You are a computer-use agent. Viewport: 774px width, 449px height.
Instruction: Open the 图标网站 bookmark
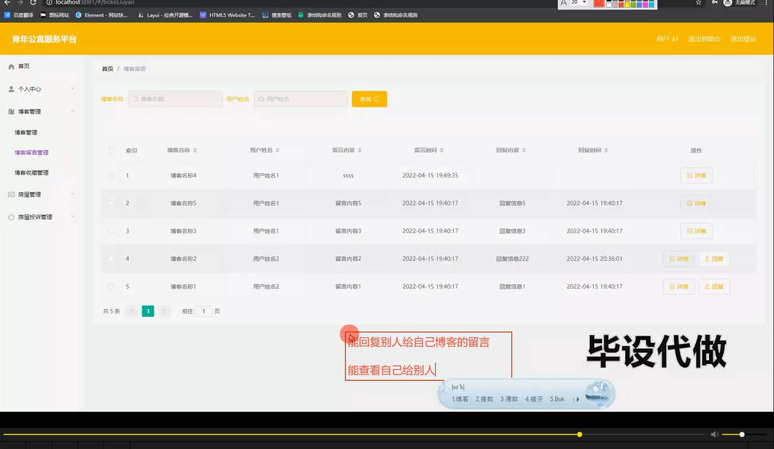coord(55,15)
